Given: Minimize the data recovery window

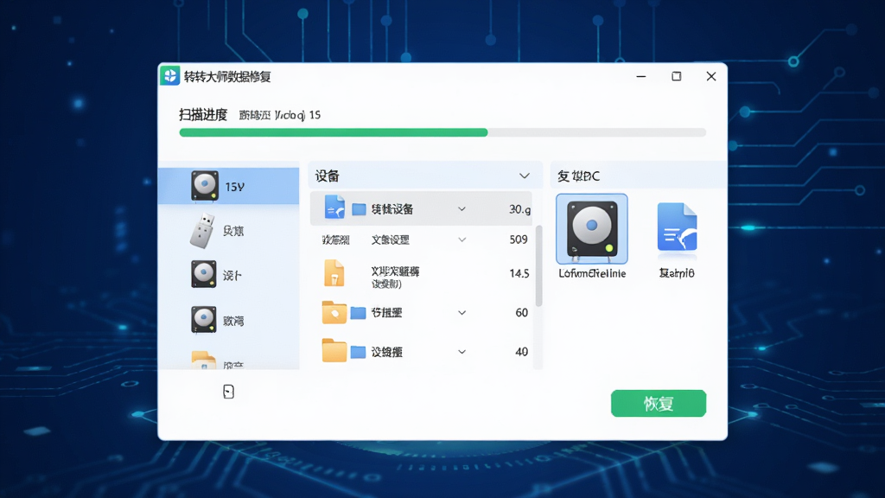Looking at the screenshot, I should 641,76.
